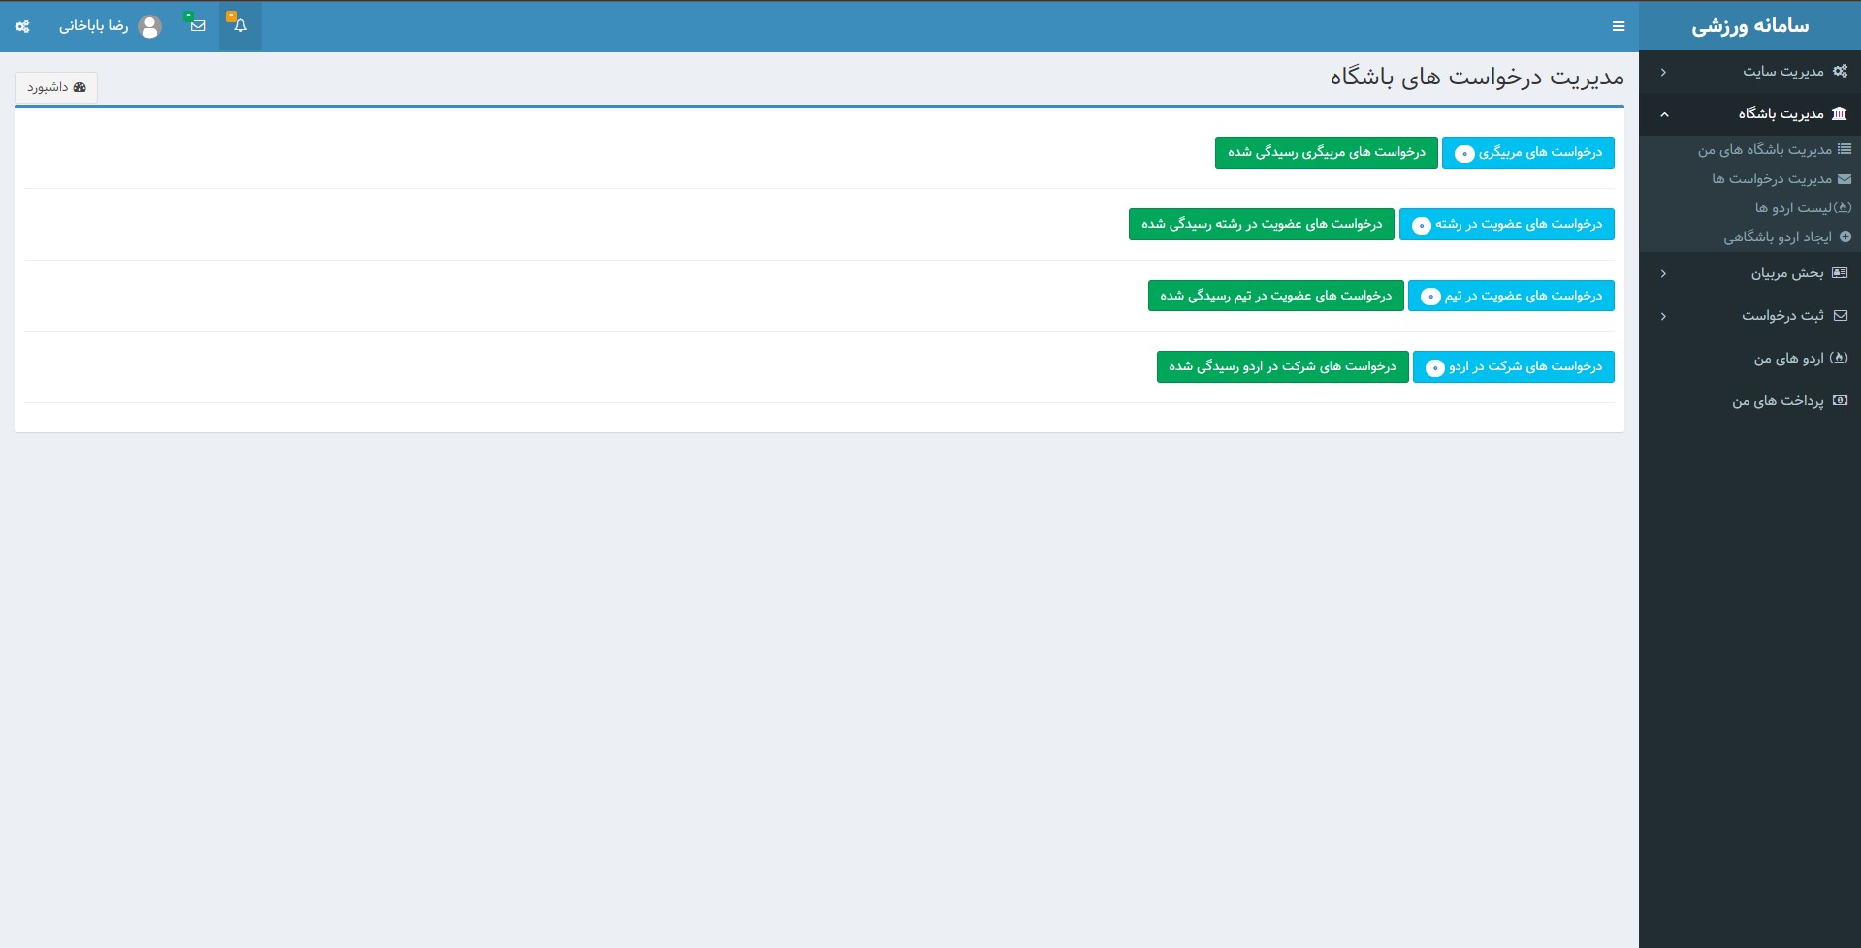This screenshot has width=1861, height=948.
Task: Expand the بخش مربیان menu chevron
Action: [1663, 273]
